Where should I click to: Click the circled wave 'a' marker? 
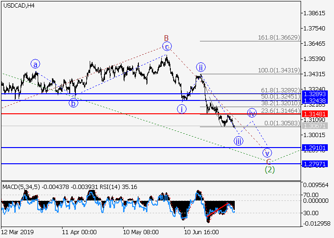pos(35,63)
